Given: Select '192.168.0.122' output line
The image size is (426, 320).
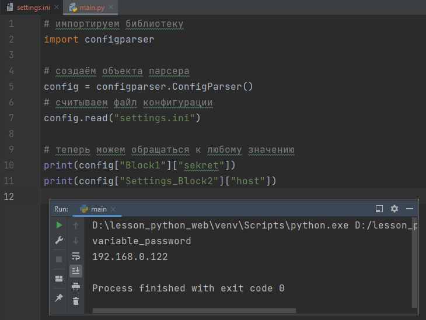Looking at the screenshot, I should [130, 257].
